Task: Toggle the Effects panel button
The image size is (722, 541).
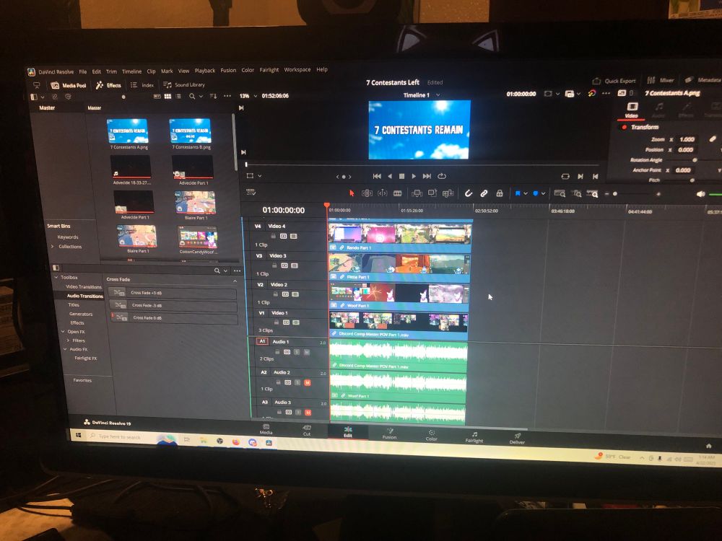Action: pos(109,85)
